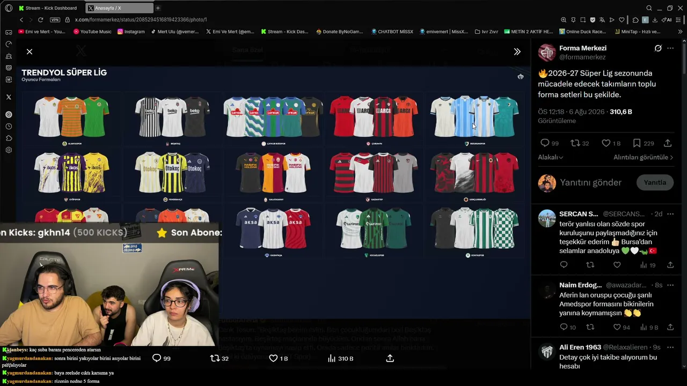Open more options on Ali Eren 1963 reply

pos(670,347)
